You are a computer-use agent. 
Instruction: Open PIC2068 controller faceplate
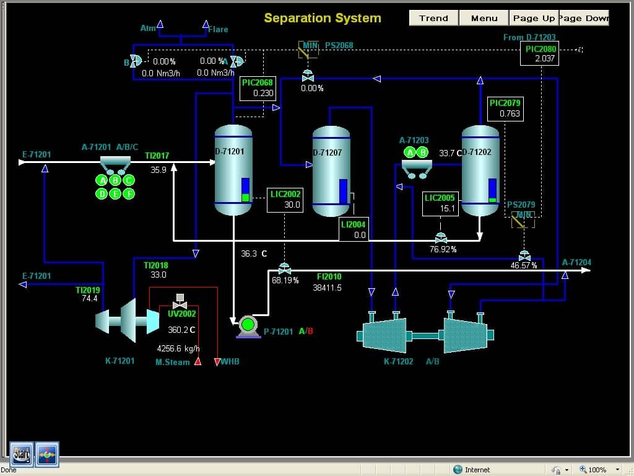pyautogui.click(x=258, y=88)
